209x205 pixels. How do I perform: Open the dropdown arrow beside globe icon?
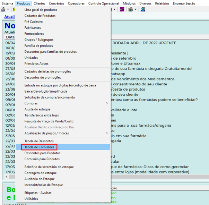click(x=136, y=9)
